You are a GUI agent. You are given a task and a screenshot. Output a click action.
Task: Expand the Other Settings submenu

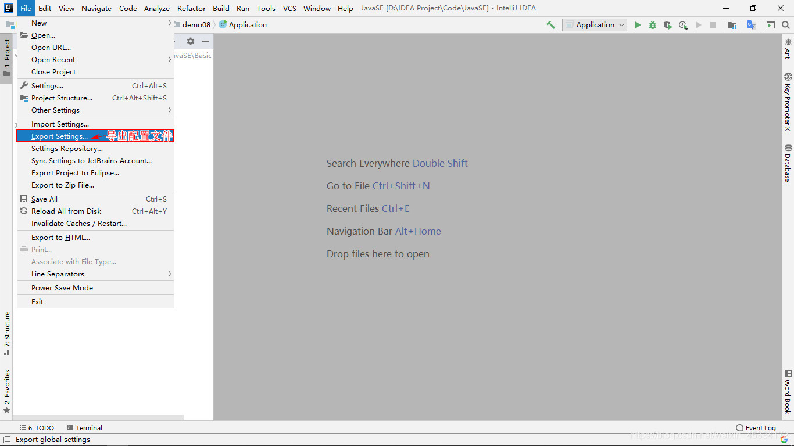(x=95, y=110)
